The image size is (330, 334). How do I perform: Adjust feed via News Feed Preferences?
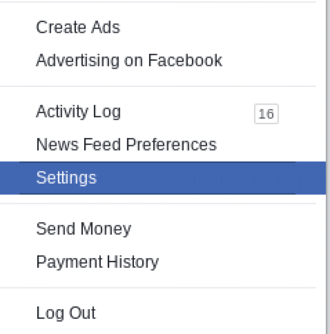tap(126, 145)
